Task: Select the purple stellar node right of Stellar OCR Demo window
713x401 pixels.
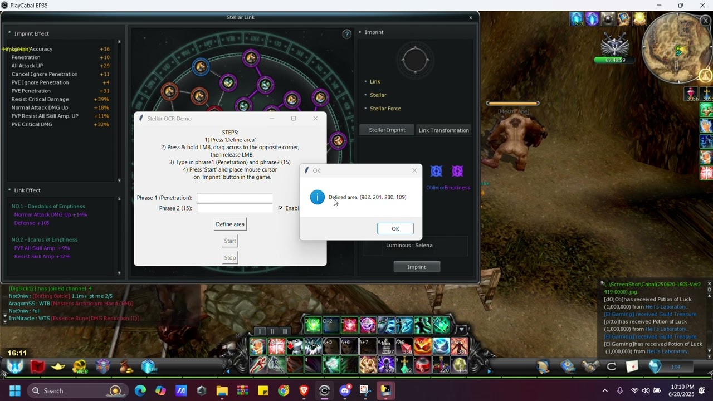Action: point(338,141)
